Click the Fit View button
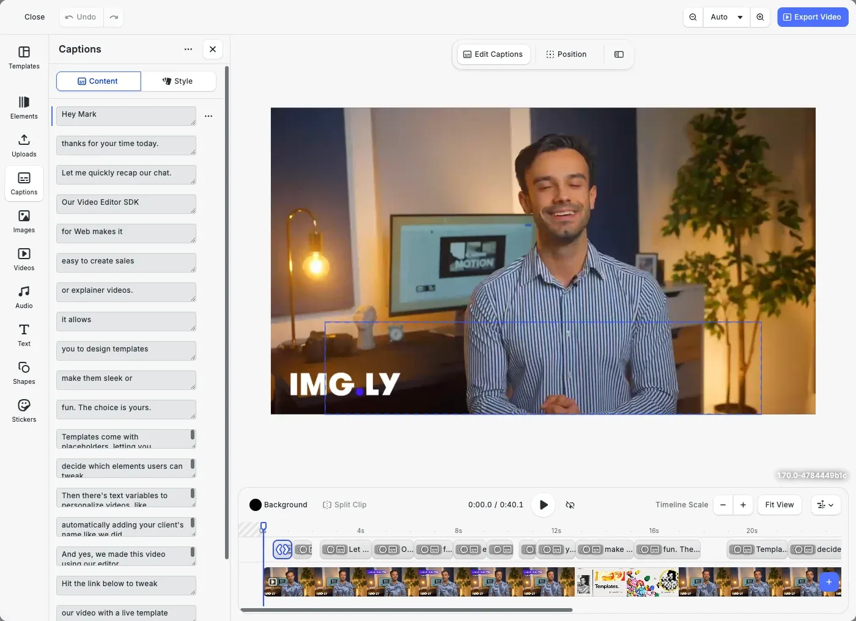 (779, 505)
